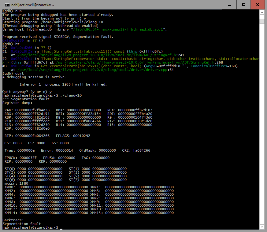Click the "(gdb) bt" command line
Viewport: 267px width, 232px height.
tap(10, 44)
